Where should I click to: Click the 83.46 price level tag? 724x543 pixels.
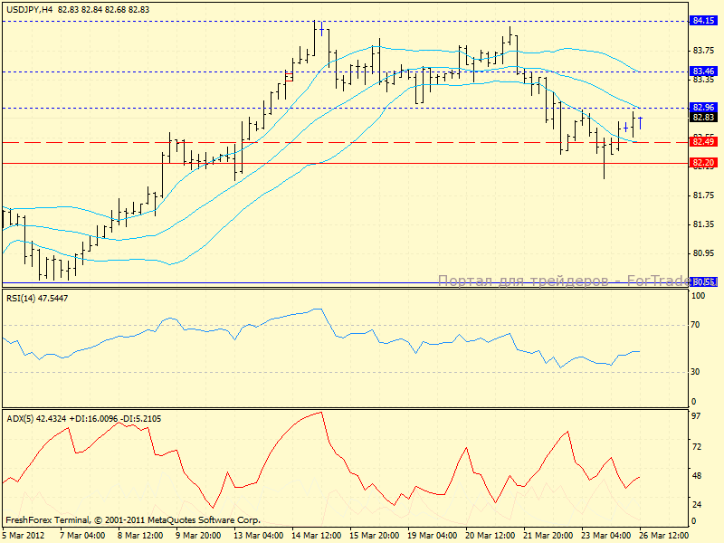[704, 71]
